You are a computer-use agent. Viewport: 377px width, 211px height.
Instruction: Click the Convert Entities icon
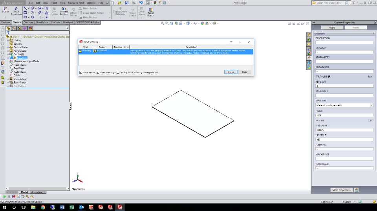pyautogui.click(x=64, y=11)
